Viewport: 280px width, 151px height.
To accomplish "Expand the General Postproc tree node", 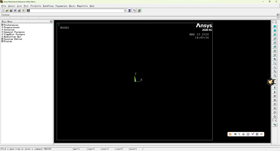I will [2, 32].
